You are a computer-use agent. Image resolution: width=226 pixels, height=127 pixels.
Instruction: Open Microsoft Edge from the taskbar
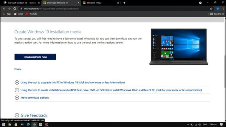click(x=28, y=125)
